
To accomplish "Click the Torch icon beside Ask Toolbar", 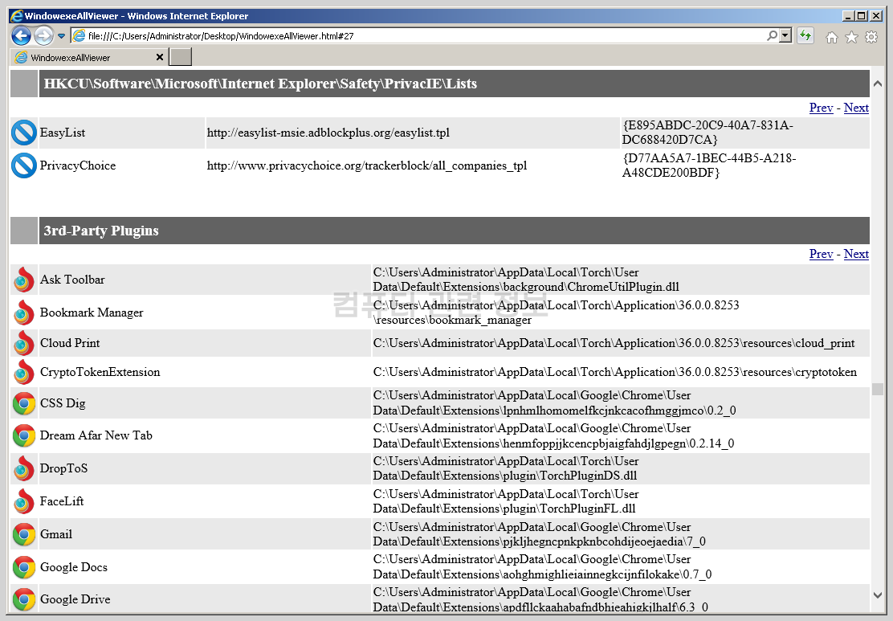I will tap(24, 280).
